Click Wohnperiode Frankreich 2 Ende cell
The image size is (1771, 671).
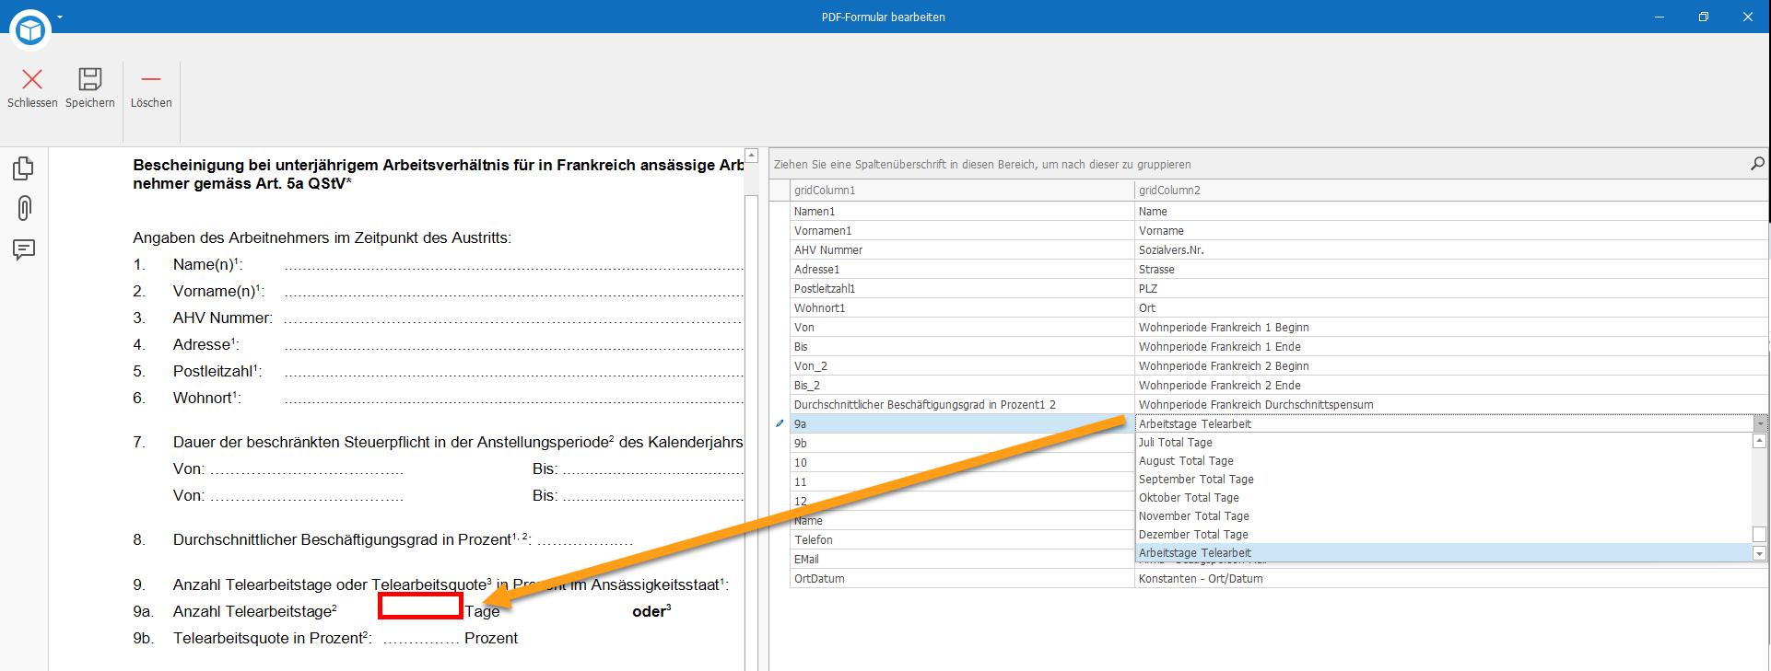(x=1451, y=386)
